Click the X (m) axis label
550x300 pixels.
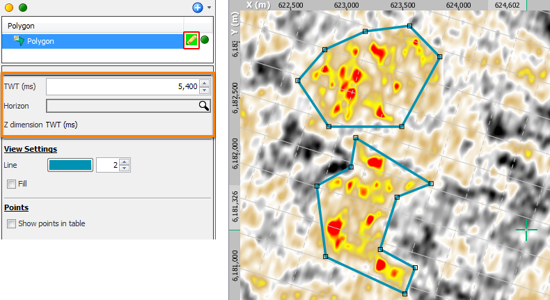click(x=258, y=5)
